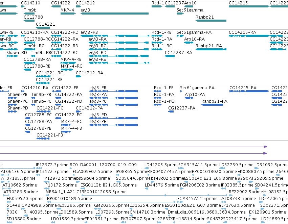Select transcript CG14221-RC
Screen dimensions: 288x224
(49, 73)
